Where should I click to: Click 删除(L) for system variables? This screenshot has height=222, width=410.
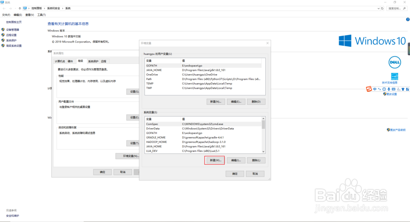point(256,161)
